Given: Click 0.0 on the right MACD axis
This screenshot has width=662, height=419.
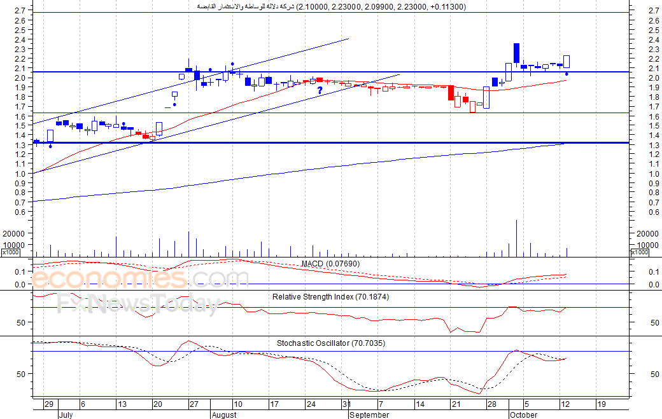Looking at the screenshot, I should click(x=654, y=285).
